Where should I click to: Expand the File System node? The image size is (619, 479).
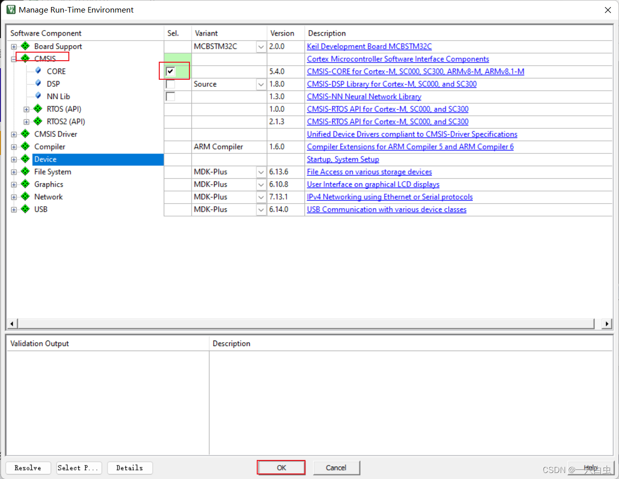14,172
